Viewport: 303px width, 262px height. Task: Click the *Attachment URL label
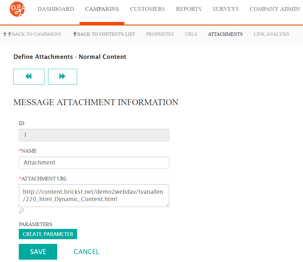click(x=43, y=179)
